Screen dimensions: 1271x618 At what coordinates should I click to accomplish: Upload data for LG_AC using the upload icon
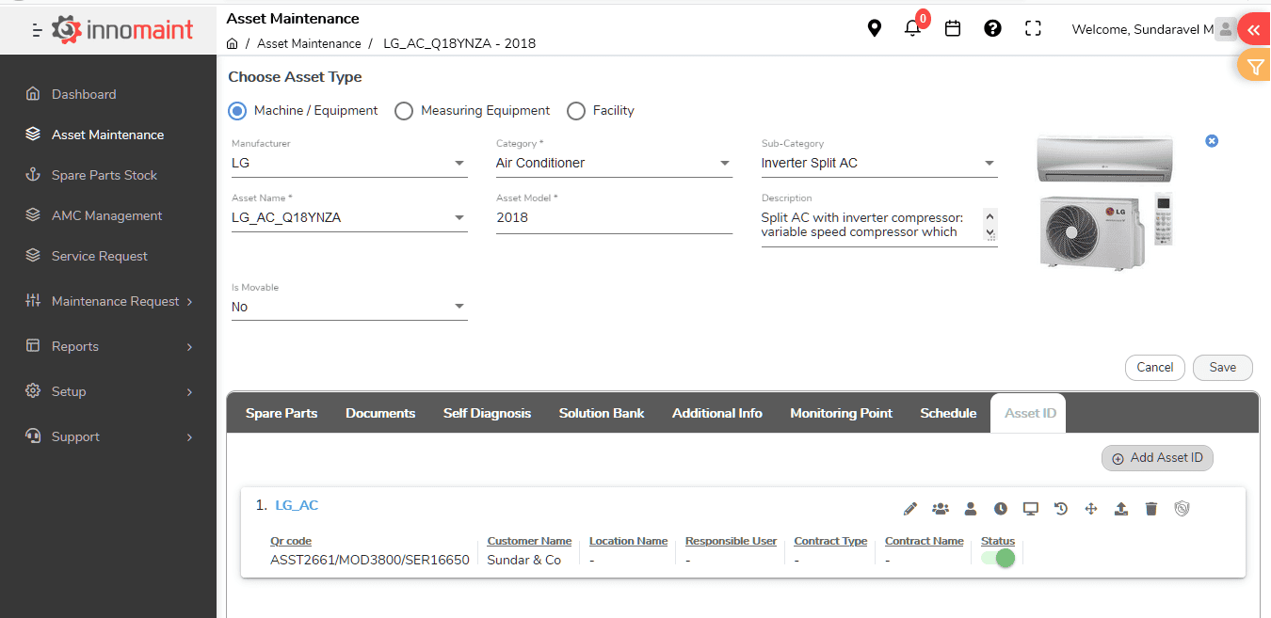(1120, 508)
